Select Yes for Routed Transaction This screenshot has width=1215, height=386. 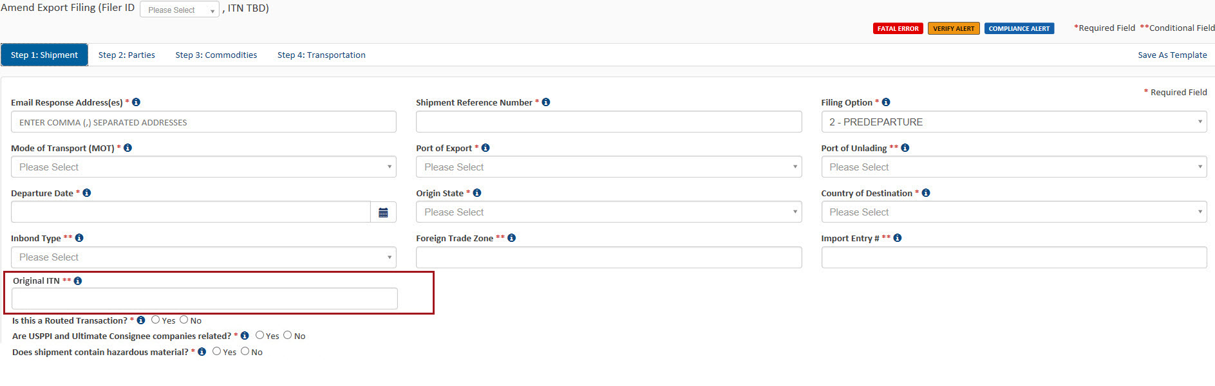(156, 320)
